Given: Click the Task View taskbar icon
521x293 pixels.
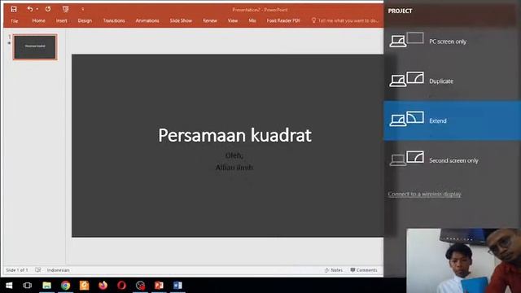Looking at the screenshot, I should (x=27, y=286).
